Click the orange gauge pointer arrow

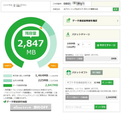click(41, 28)
